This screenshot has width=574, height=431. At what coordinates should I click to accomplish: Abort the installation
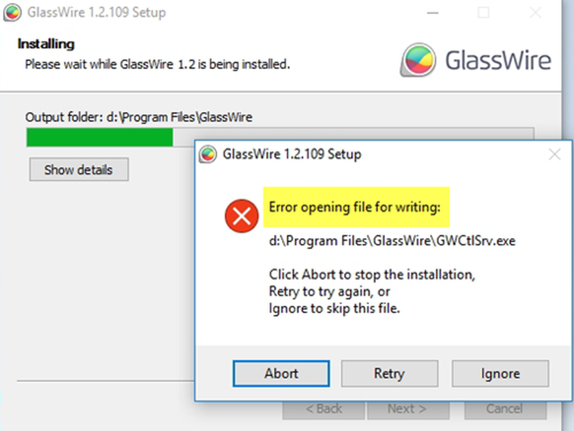(281, 373)
